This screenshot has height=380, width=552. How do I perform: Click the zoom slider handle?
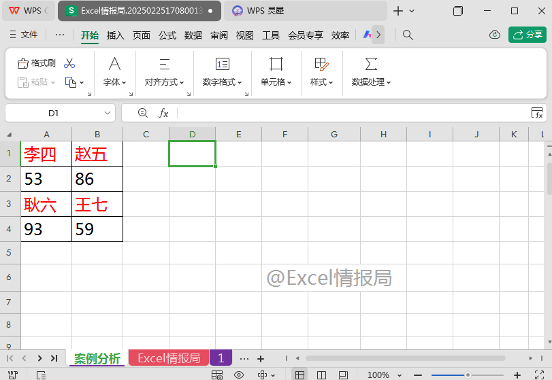pos(468,375)
